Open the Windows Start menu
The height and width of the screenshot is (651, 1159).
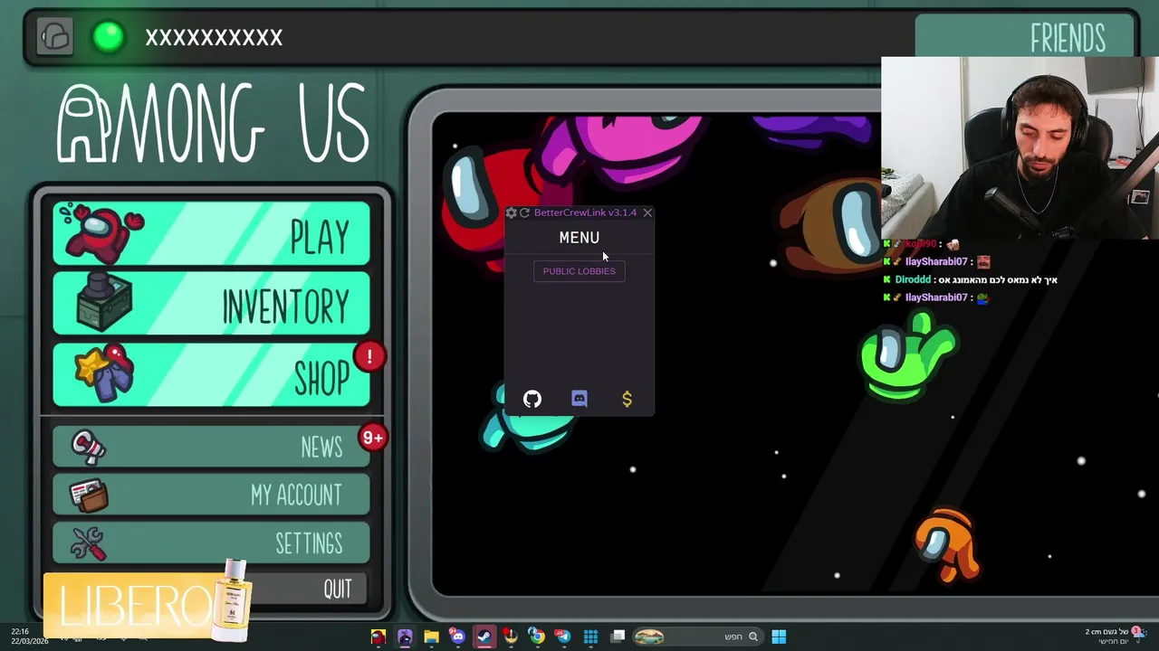[779, 637]
